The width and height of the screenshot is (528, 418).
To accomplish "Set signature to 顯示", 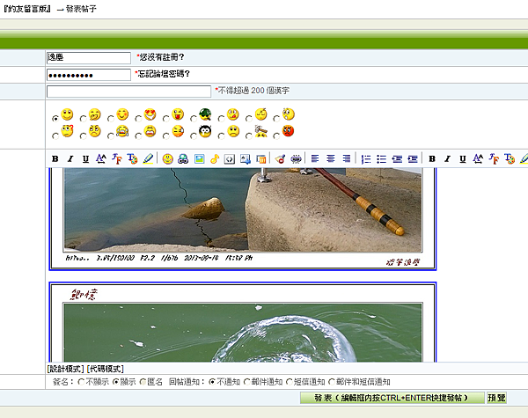I will 115,382.
